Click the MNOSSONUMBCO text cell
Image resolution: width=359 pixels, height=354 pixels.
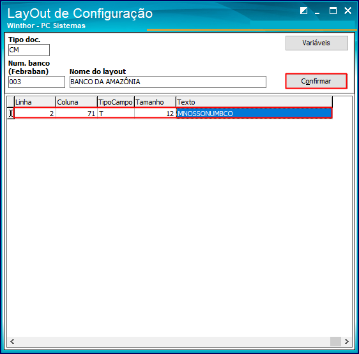(x=254, y=113)
